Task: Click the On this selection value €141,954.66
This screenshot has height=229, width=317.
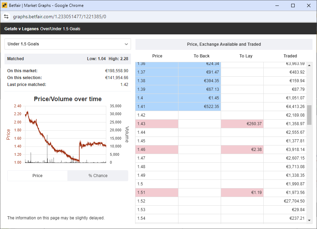Action: click(117, 78)
